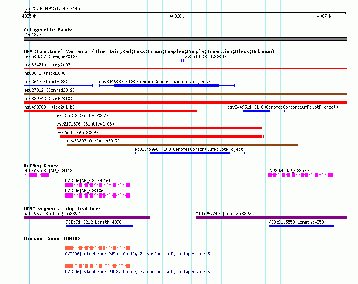Open the RefSeq Genes track heading
The height and width of the screenshot is (284, 358).
pos(41,166)
